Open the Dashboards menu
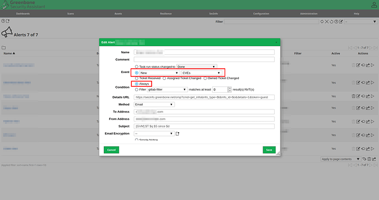The height and width of the screenshot is (200, 379). point(23,14)
